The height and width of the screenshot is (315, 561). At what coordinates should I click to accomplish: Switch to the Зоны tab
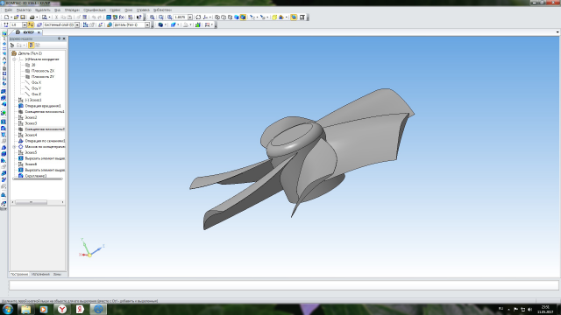[x=57, y=274]
